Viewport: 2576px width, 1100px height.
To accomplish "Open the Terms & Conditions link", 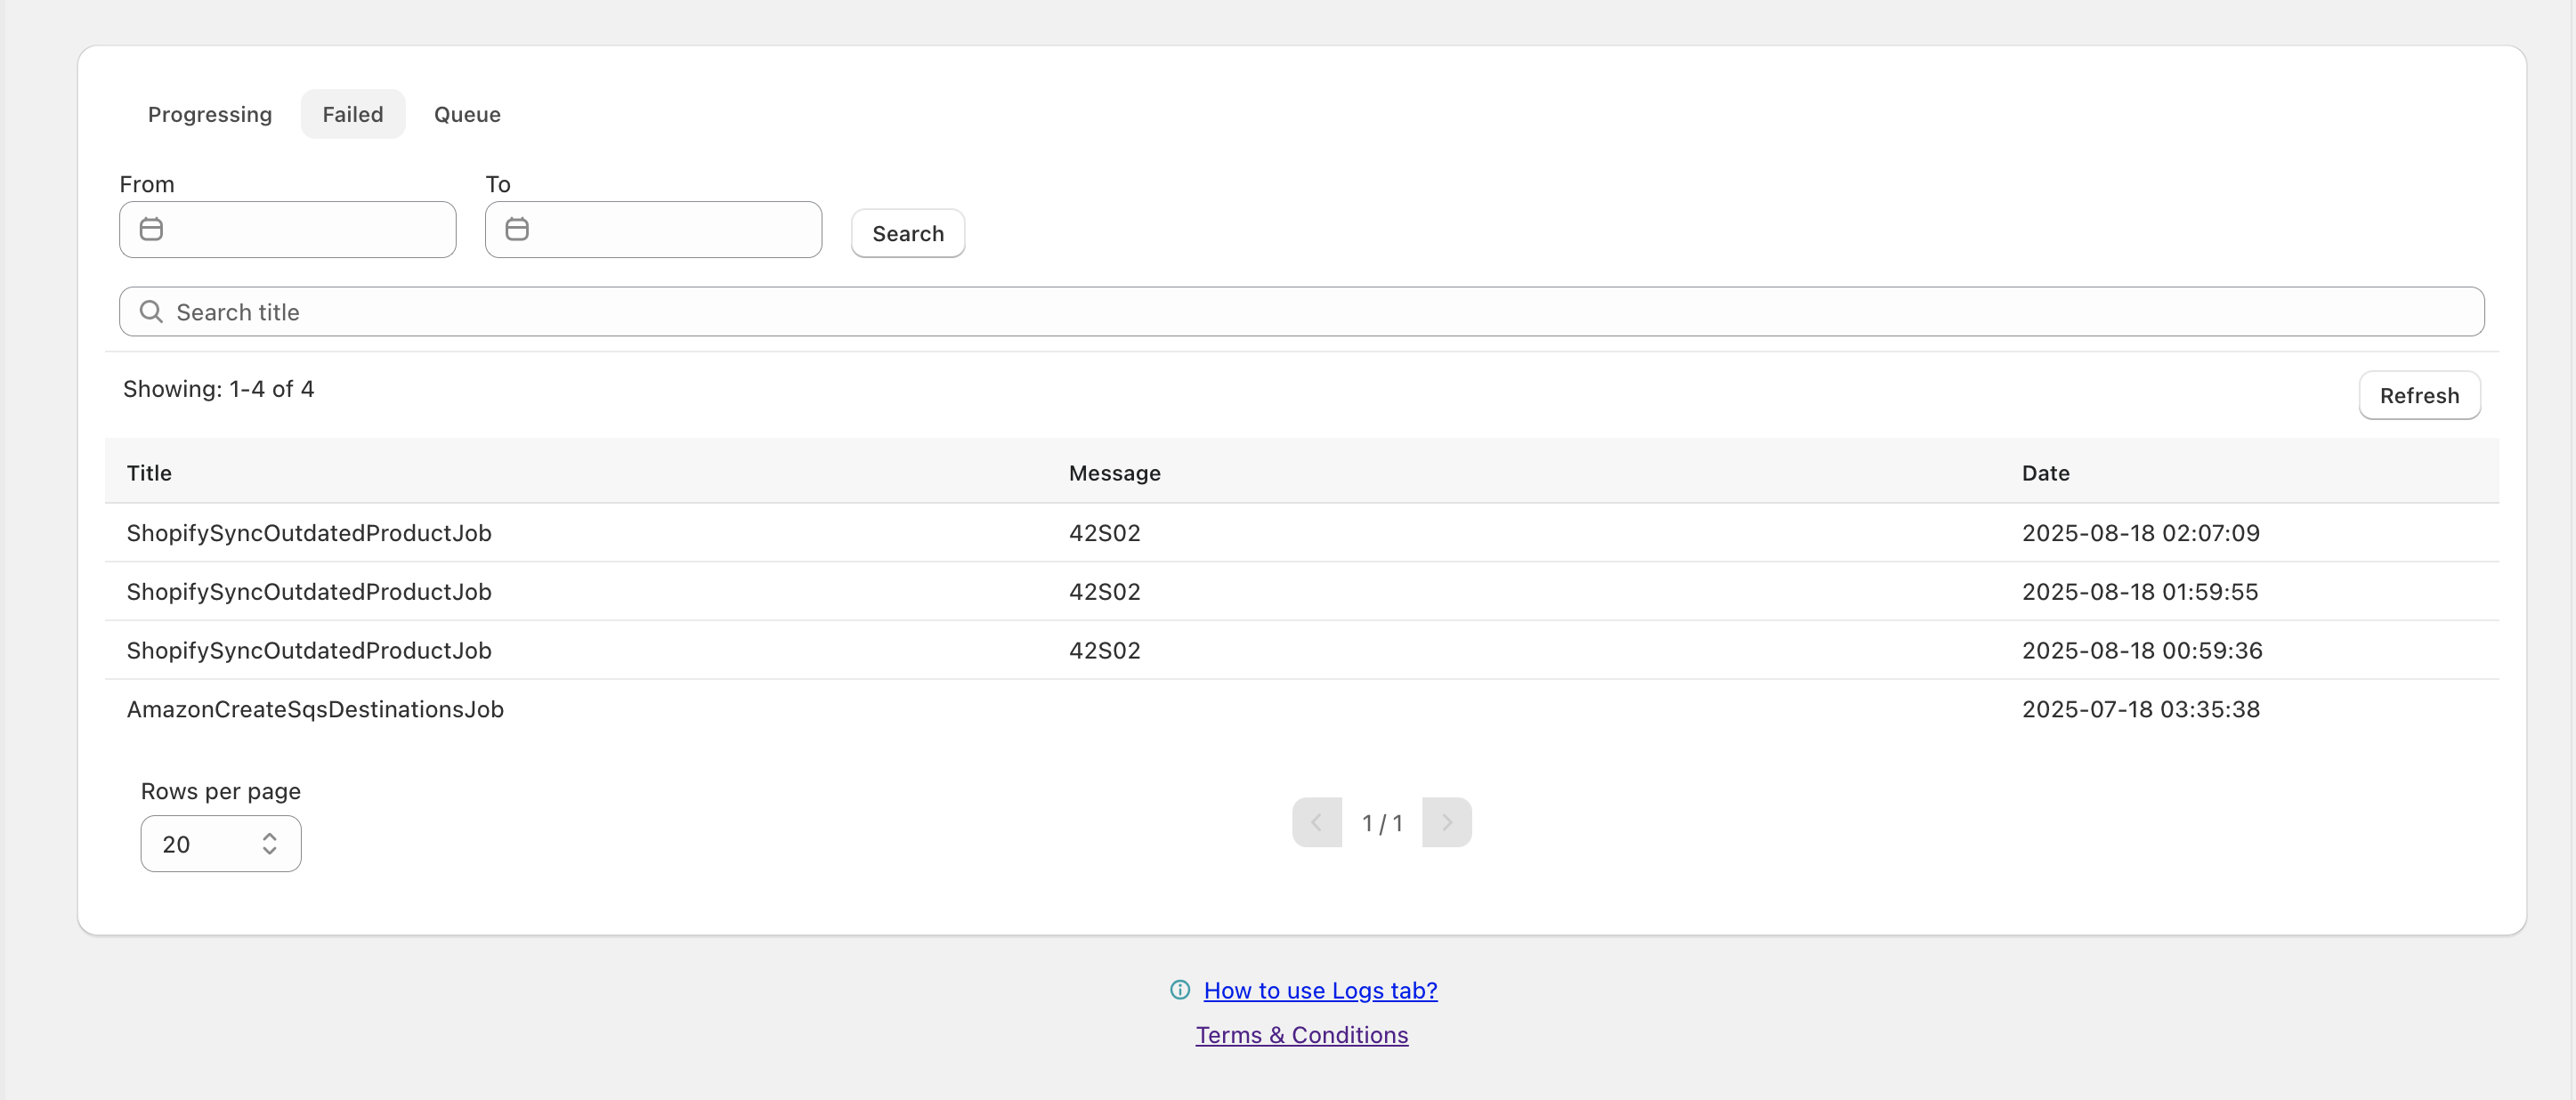I will pyautogui.click(x=1301, y=1034).
